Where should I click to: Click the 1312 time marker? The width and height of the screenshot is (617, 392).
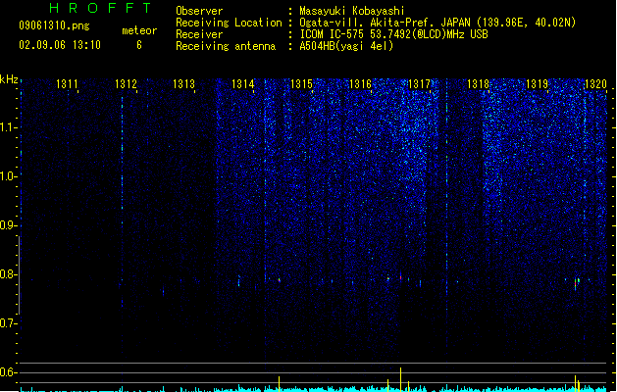pos(126,84)
